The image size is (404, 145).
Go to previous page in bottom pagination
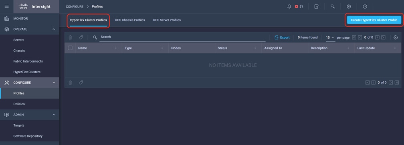point(374,82)
